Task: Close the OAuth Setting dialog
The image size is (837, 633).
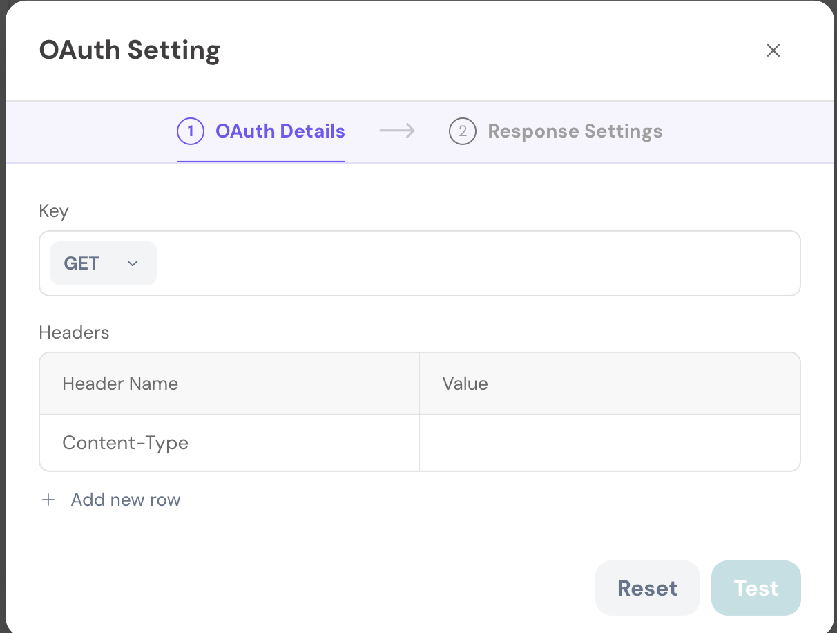Action: (x=773, y=50)
